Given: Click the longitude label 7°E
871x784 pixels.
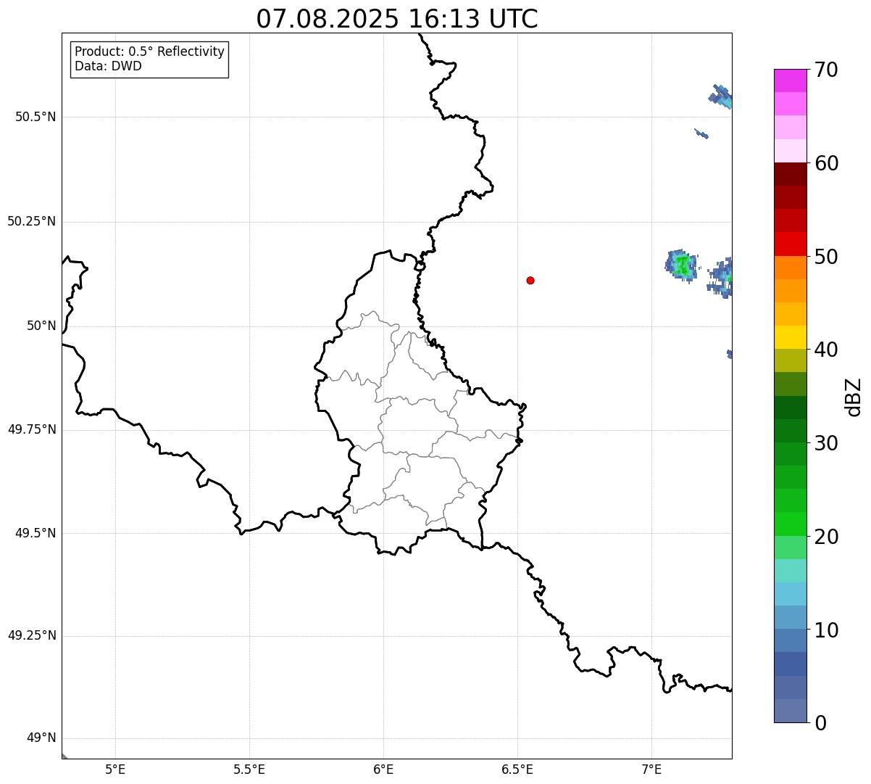Looking at the screenshot, I should click(651, 769).
